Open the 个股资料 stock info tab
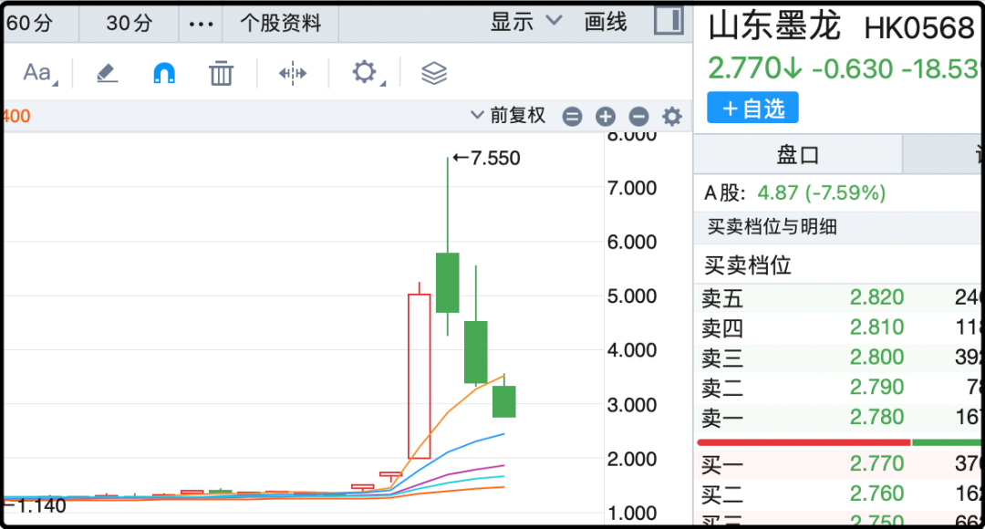The height and width of the screenshot is (529, 985). click(281, 24)
